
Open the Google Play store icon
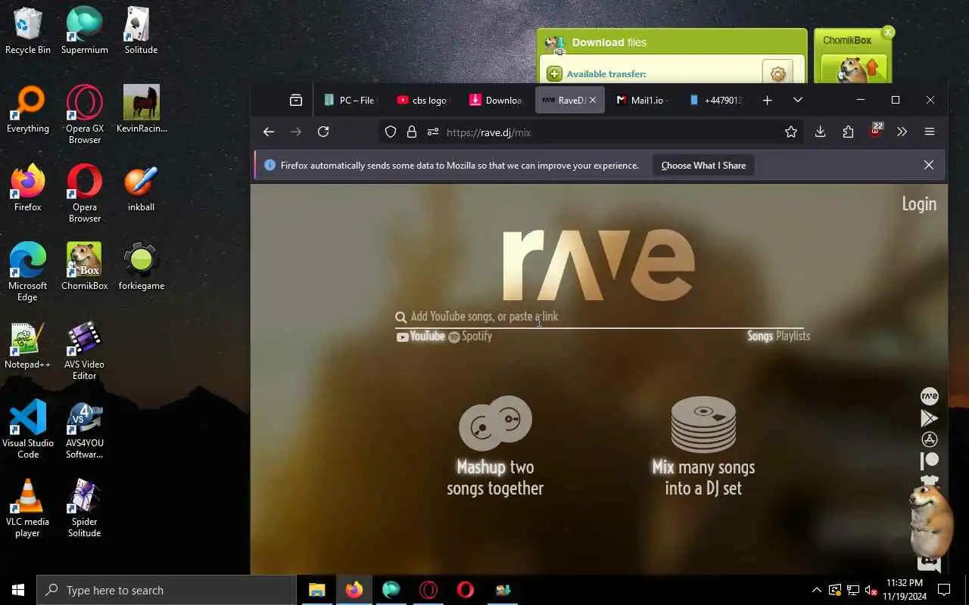(x=929, y=418)
